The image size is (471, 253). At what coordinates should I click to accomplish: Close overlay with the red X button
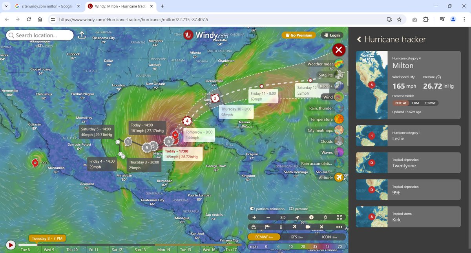point(339,50)
